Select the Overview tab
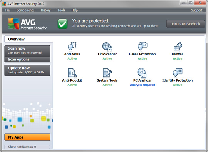The height and width of the screenshot is (152, 208). tap(16, 39)
